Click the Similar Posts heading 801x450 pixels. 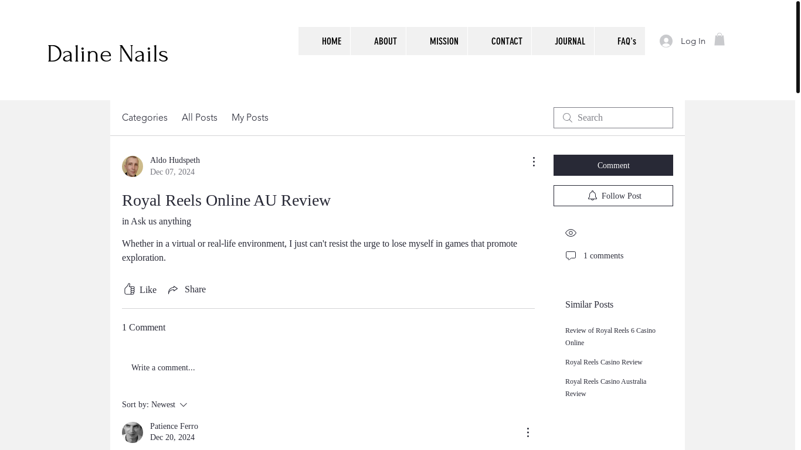pos(589,305)
